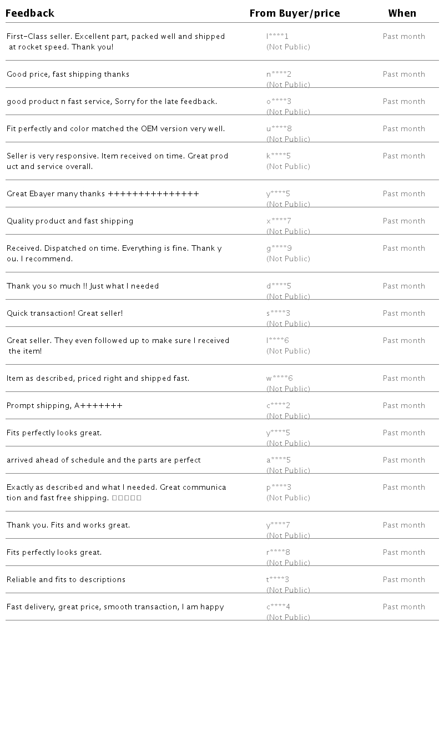The image size is (444, 745).
Task: Click buyer c****4 username
Action: pos(278,607)
